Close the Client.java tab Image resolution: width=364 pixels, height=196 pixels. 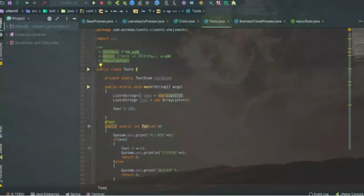[198, 21]
